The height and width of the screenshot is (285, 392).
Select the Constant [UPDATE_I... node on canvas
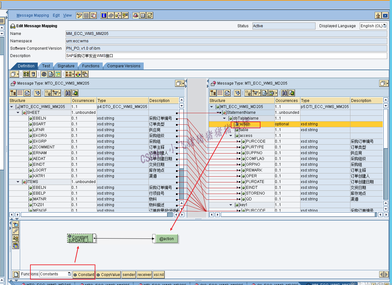(81, 238)
